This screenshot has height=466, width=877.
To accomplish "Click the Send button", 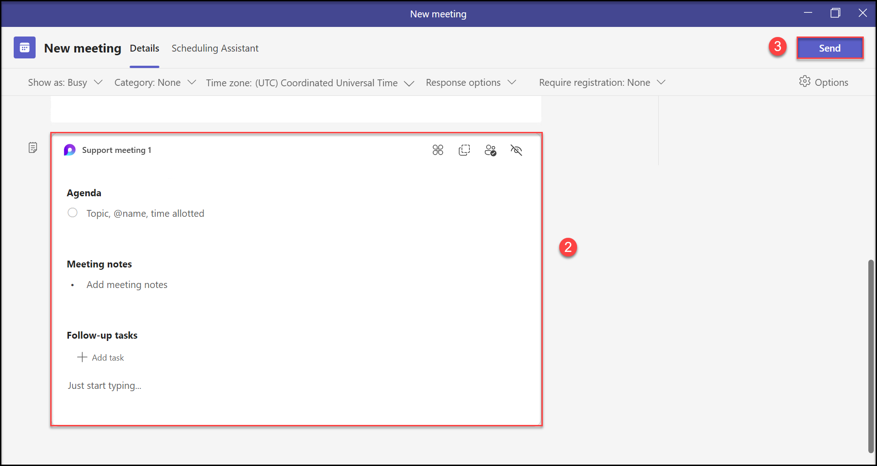I will coord(830,48).
